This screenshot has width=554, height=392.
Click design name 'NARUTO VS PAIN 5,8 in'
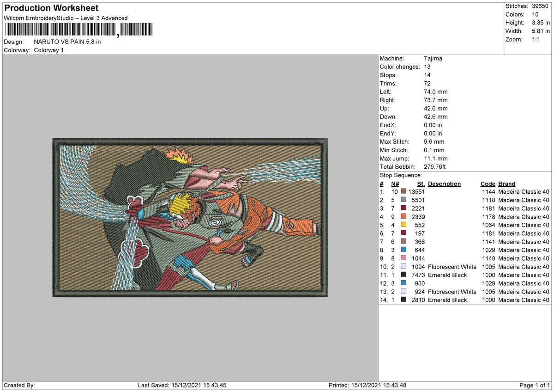[x=67, y=42]
